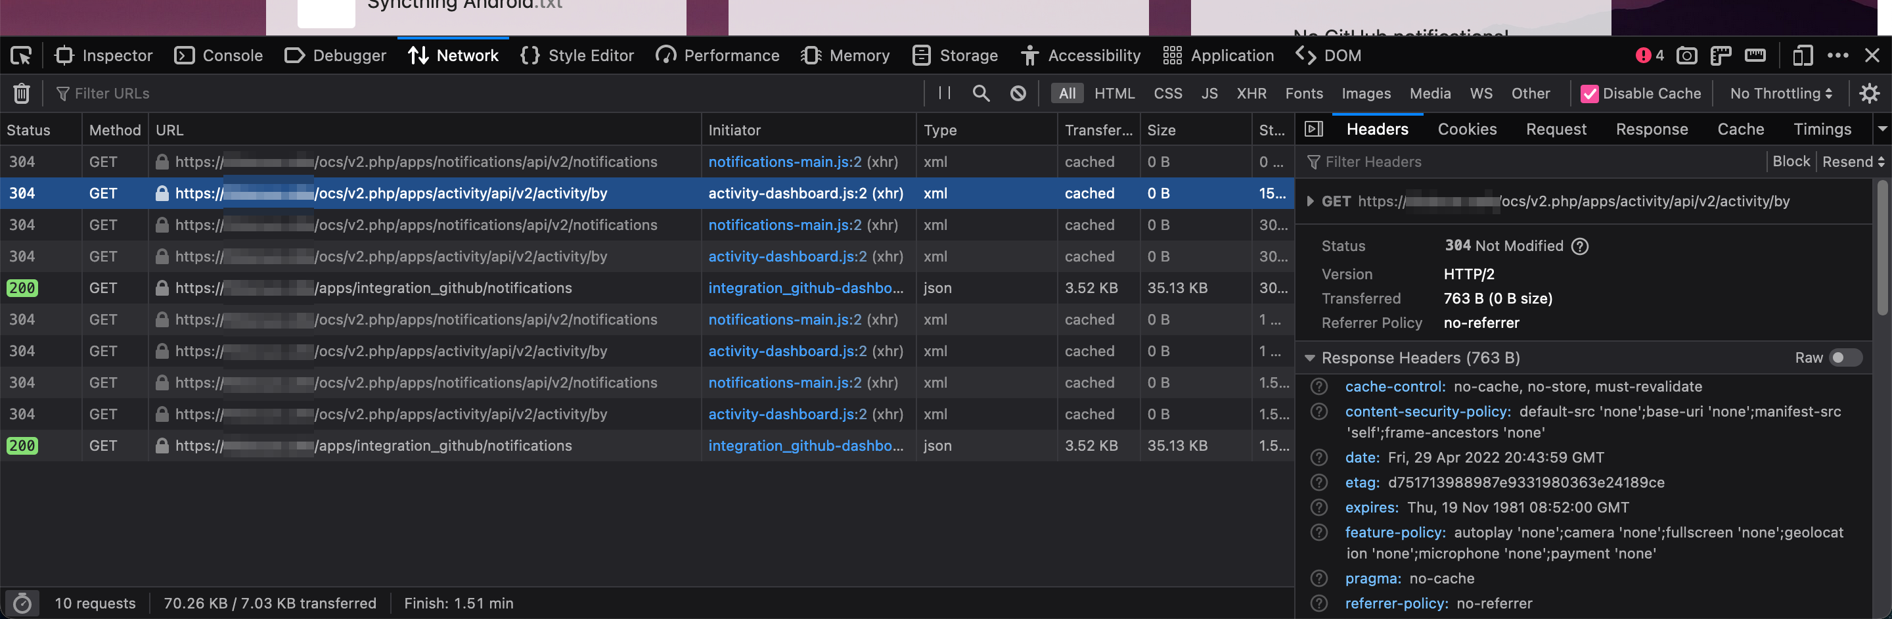
Task: Open the Debugger panel
Action: point(335,55)
